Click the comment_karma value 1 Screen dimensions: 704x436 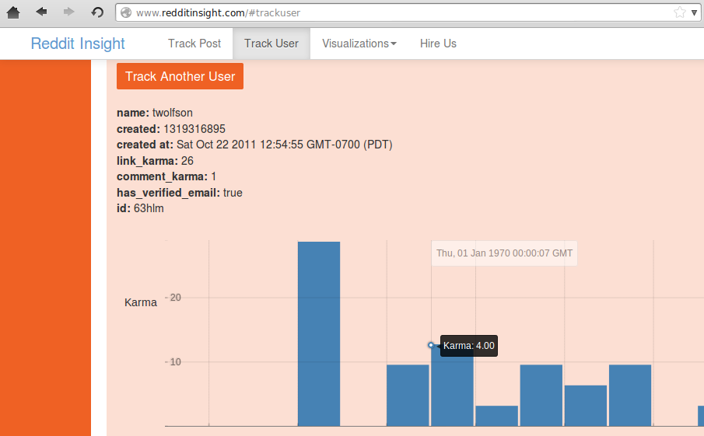(214, 176)
